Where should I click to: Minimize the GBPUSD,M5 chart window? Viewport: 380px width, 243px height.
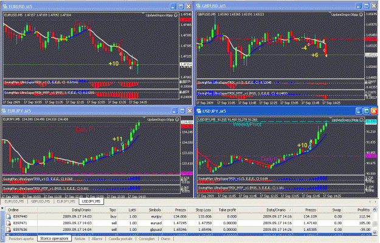[x=359, y=6]
